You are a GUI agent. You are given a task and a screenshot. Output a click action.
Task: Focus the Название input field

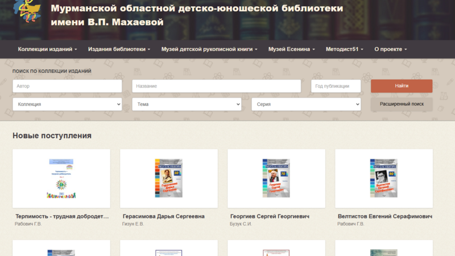[216, 86]
